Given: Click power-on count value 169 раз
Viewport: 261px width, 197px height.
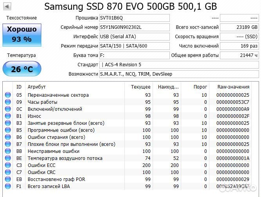Looking at the screenshot, I should pos(239,46).
